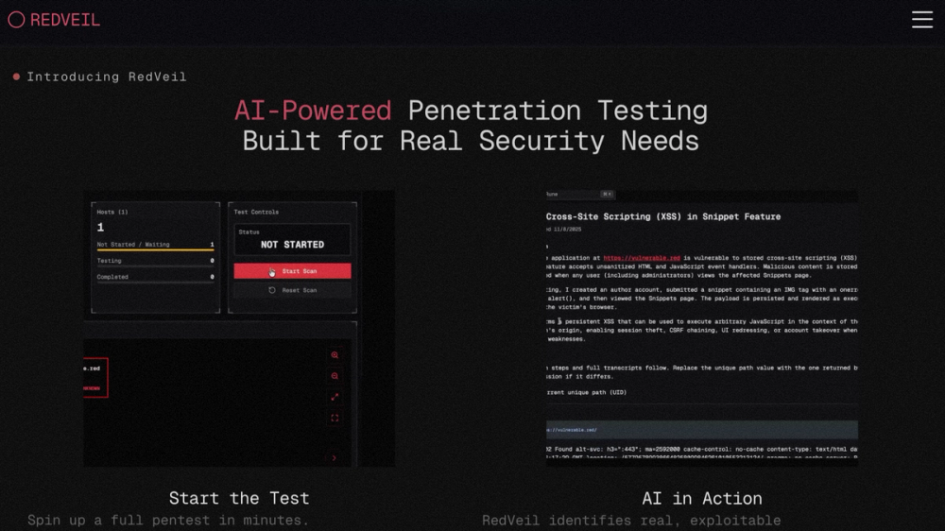Click the 'AI in Action' caption
The image size is (945, 531).
coord(702,499)
